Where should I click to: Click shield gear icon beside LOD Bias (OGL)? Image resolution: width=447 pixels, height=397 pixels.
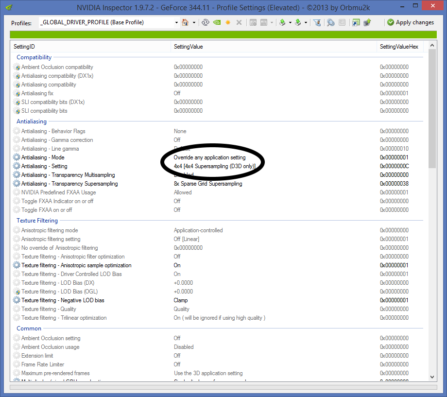tap(17, 292)
